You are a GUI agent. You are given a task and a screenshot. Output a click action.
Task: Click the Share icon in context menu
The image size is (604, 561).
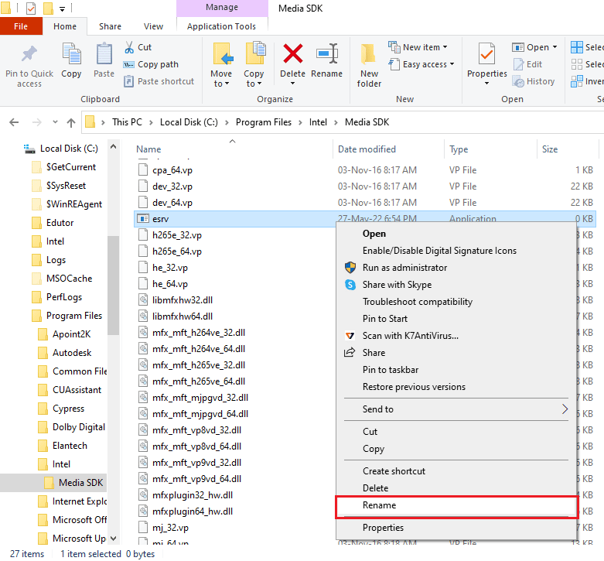[x=350, y=353]
